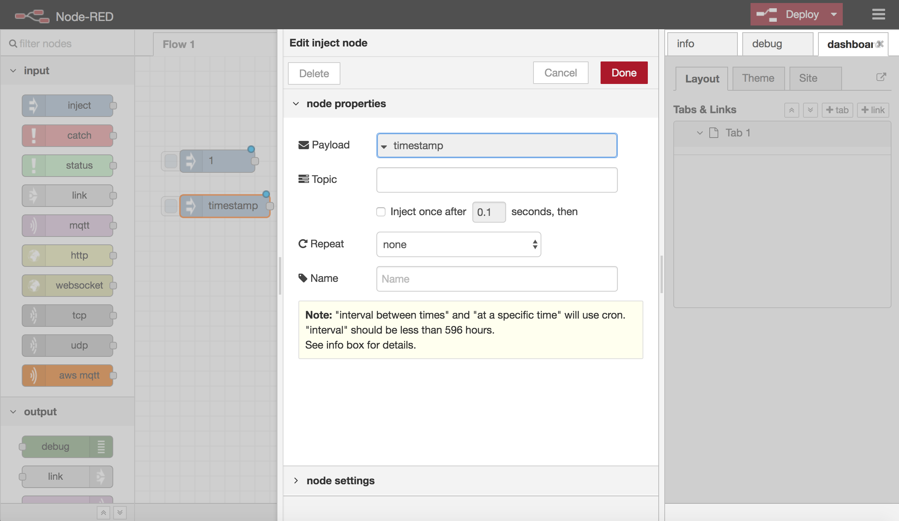Select the catch node in the palette

(67, 135)
